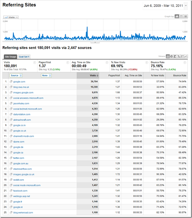Screen dimensions: 192x218
Task: Open the google.co.uk source link
Action: [x=20, y=131]
